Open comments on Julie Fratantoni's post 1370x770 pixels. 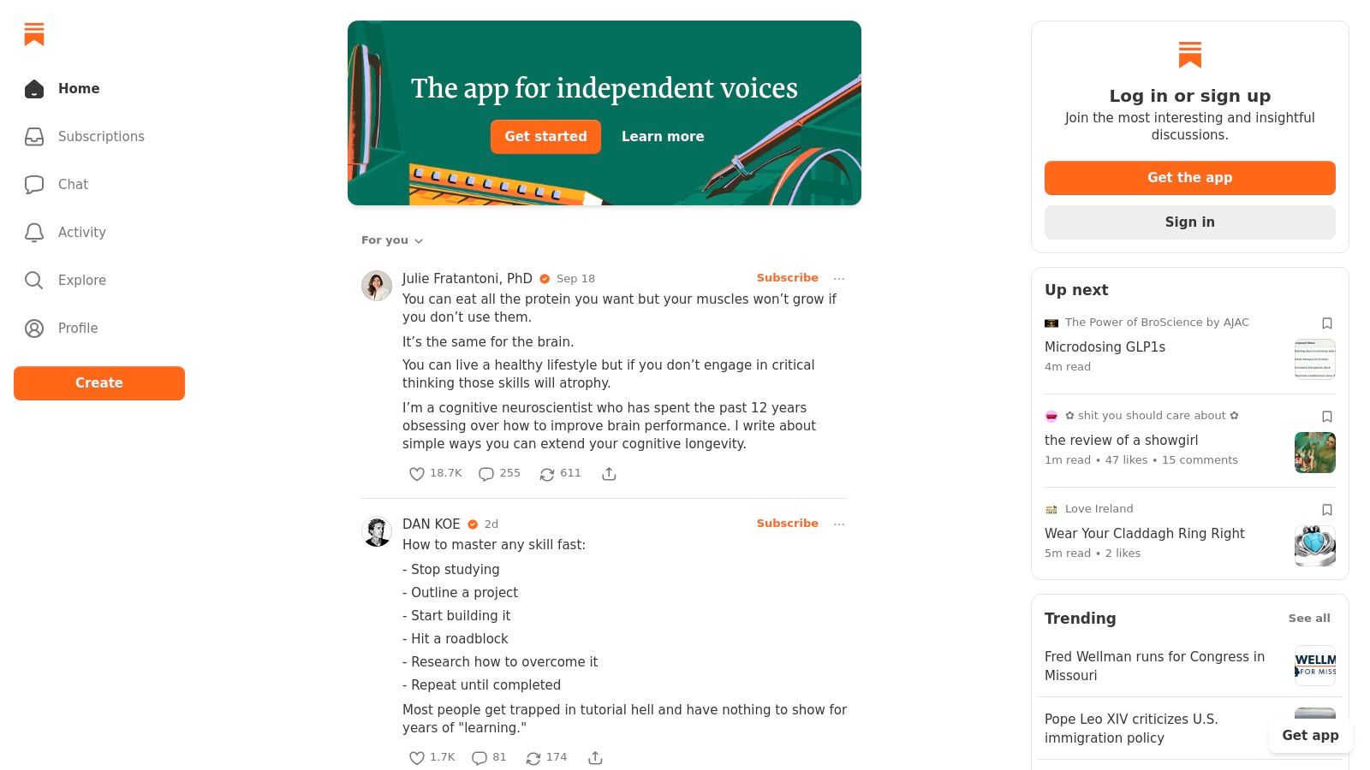click(486, 474)
